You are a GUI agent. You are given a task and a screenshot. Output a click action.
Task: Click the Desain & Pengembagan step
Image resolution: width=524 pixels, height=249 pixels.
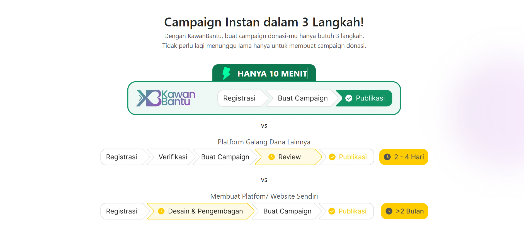point(201,211)
